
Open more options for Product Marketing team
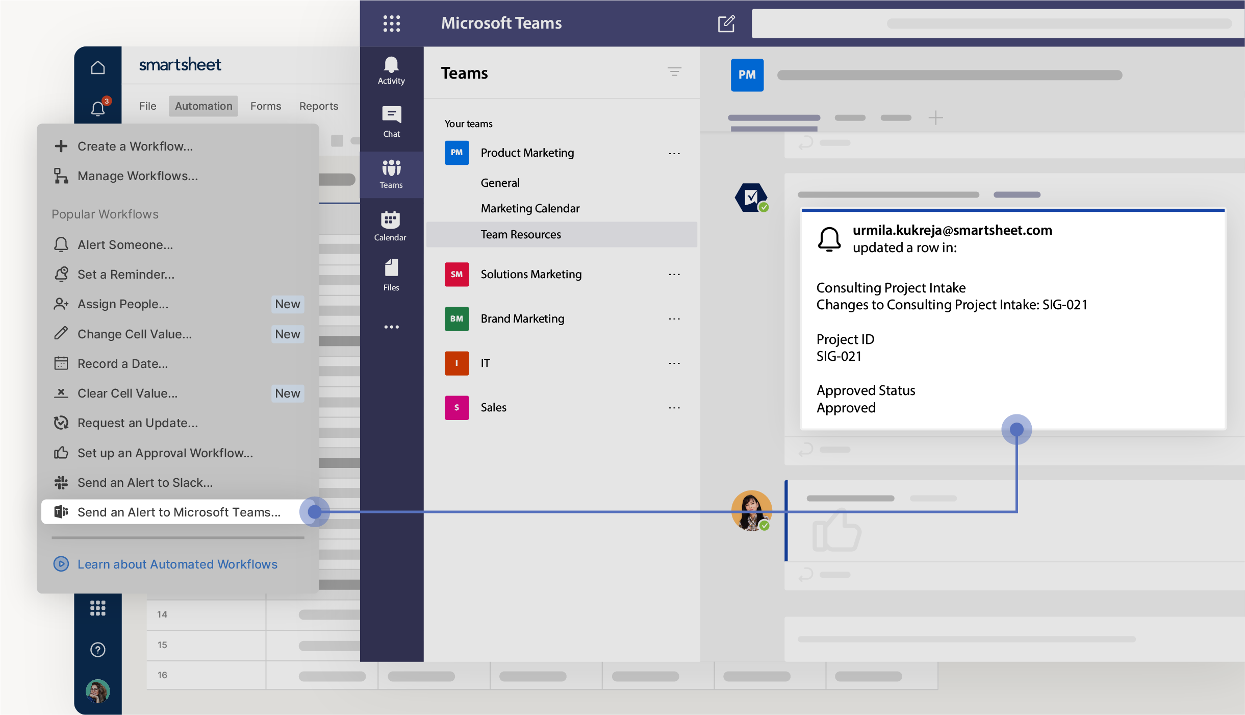[x=674, y=153]
